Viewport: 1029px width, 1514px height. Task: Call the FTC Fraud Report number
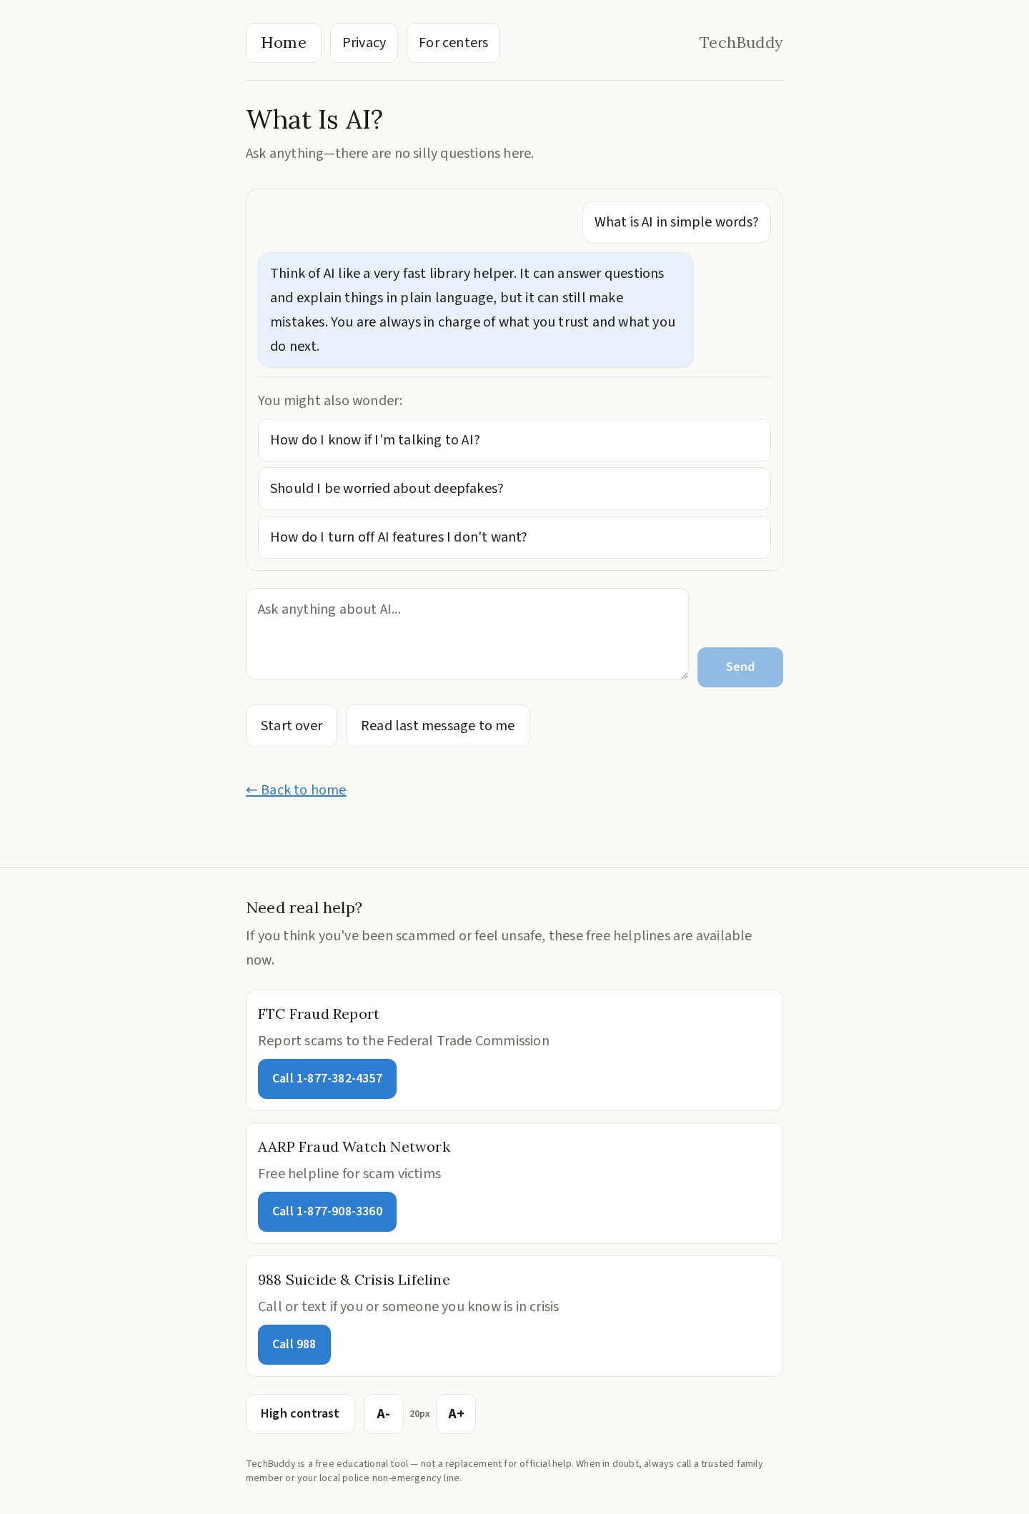point(327,1079)
